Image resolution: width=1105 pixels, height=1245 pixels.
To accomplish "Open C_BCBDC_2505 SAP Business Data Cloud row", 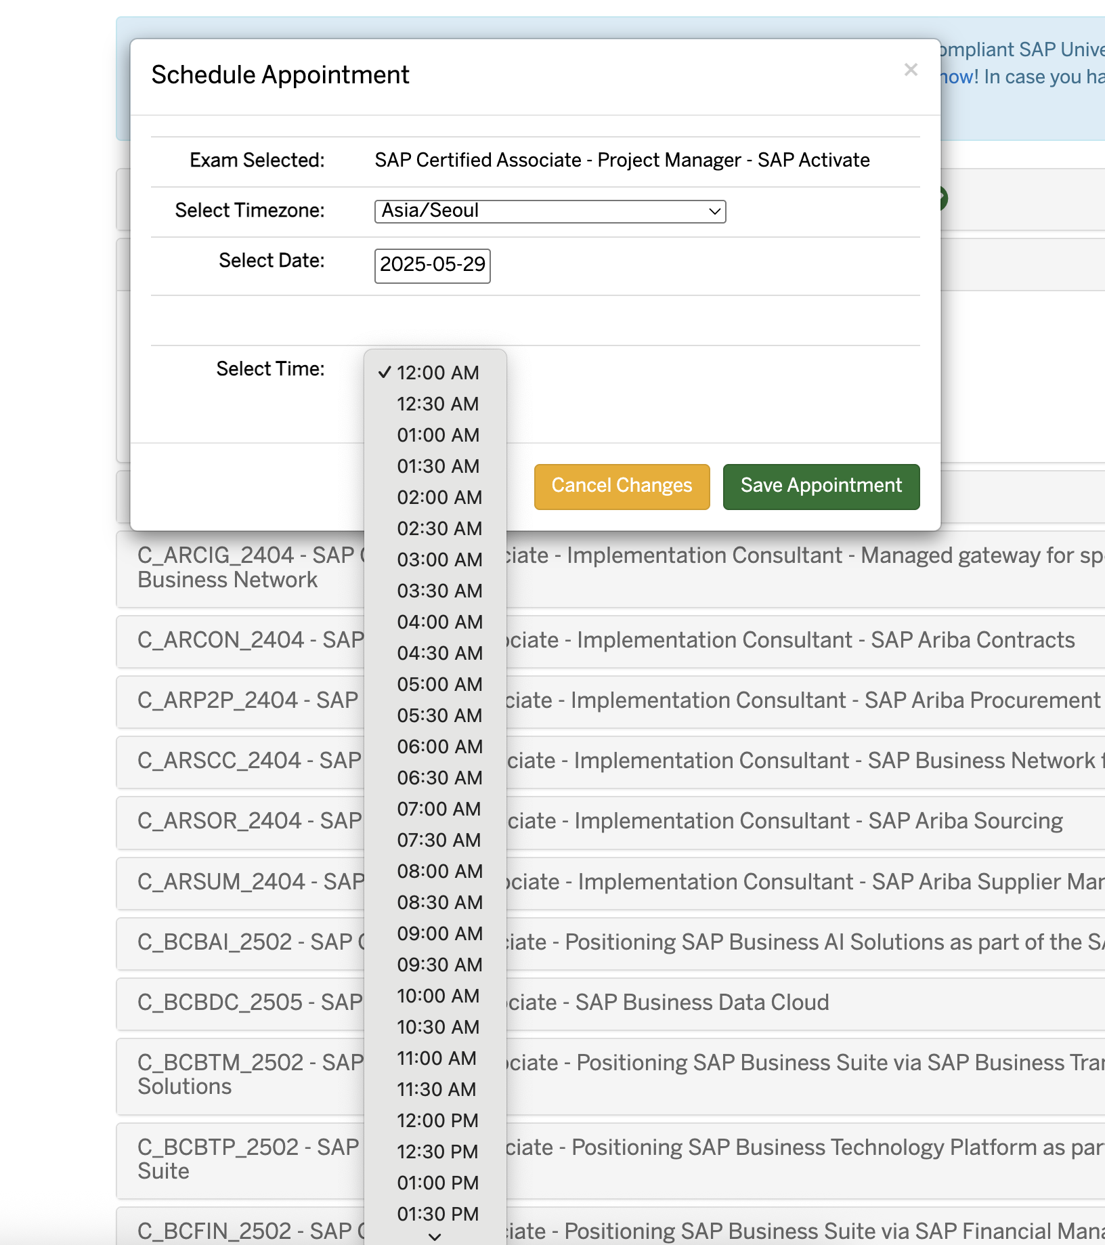I will [x=611, y=1003].
